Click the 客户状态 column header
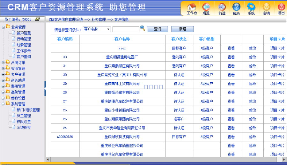 [179, 39]
